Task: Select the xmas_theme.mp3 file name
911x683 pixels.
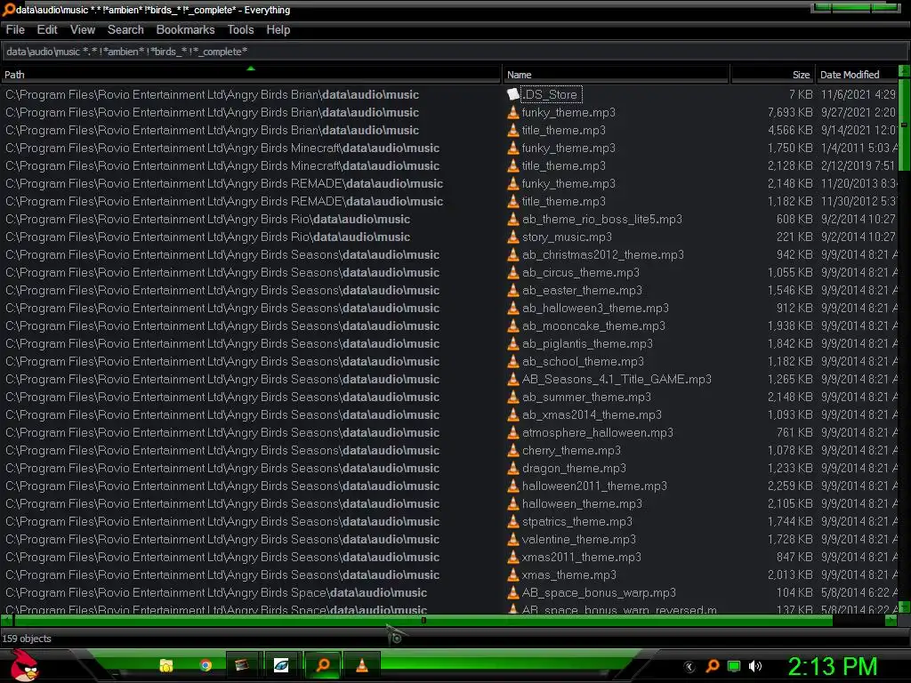Action: click(568, 575)
